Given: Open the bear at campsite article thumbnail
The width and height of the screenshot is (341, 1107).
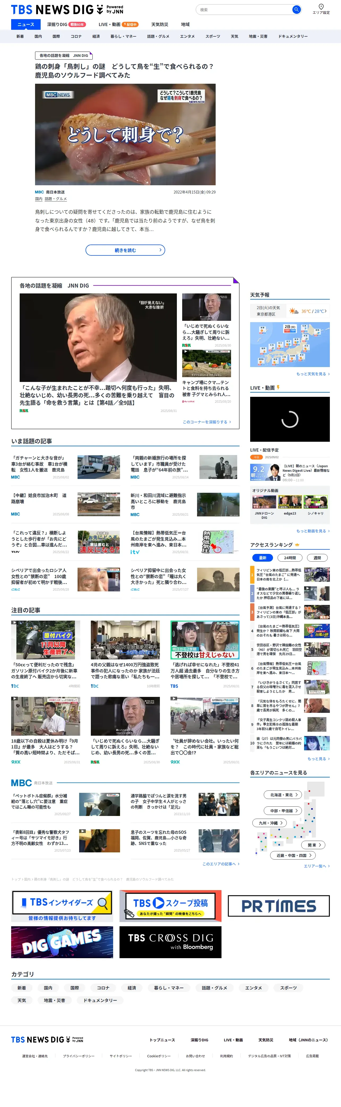Looking at the screenshot, I should click(207, 364).
